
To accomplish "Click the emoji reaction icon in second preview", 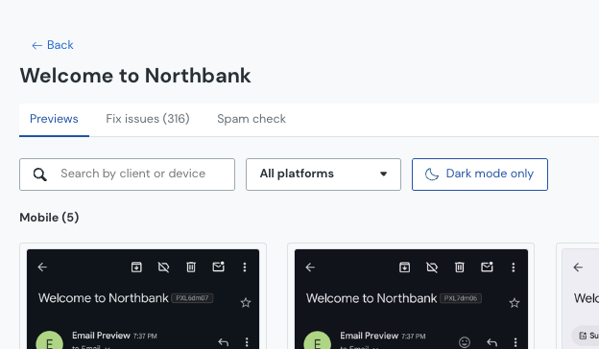I will click(465, 342).
